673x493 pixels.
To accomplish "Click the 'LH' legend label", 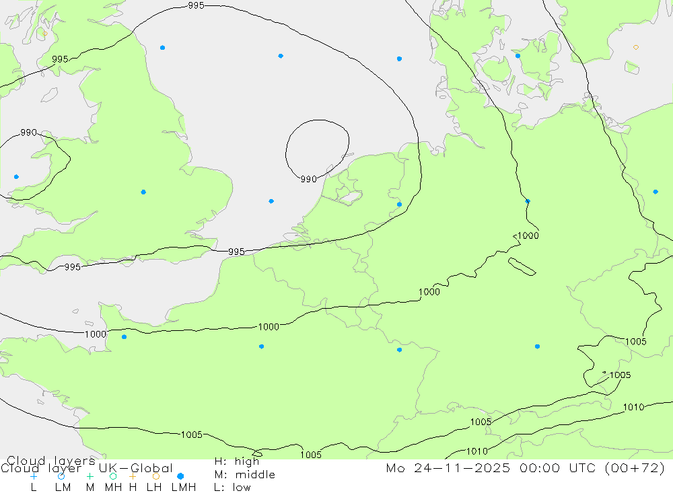I will 153,488.
